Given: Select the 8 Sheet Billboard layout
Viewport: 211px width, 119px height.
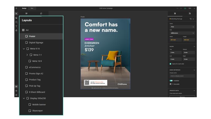Looking at the screenshot, I should click(x=41, y=92).
